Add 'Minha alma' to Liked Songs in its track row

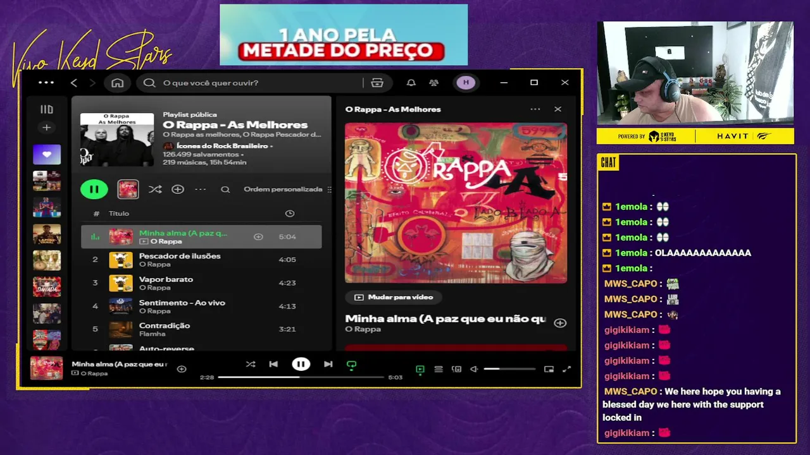click(258, 236)
